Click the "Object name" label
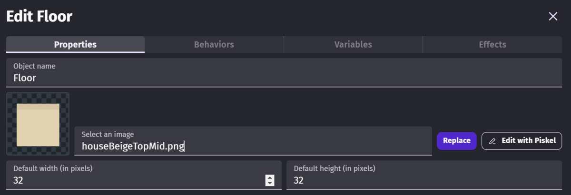This screenshot has height=195, width=571. click(x=34, y=66)
